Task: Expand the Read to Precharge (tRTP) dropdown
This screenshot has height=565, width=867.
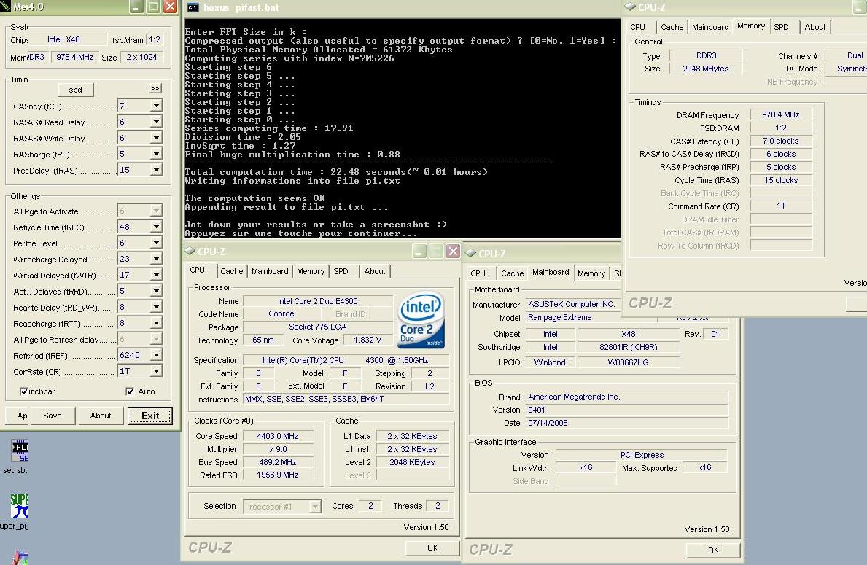Action: point(157,323)
